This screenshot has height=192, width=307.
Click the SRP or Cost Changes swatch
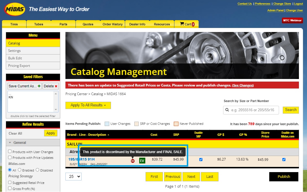[136, 124]
